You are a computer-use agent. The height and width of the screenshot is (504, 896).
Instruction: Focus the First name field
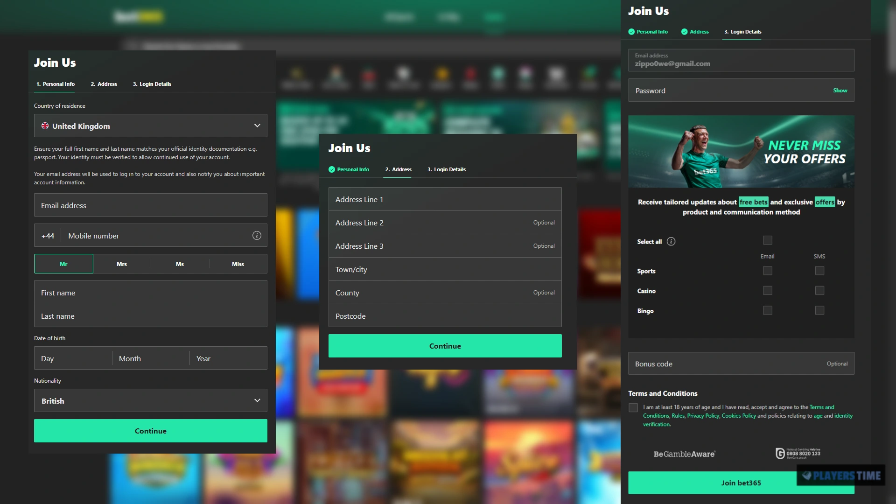151,293
